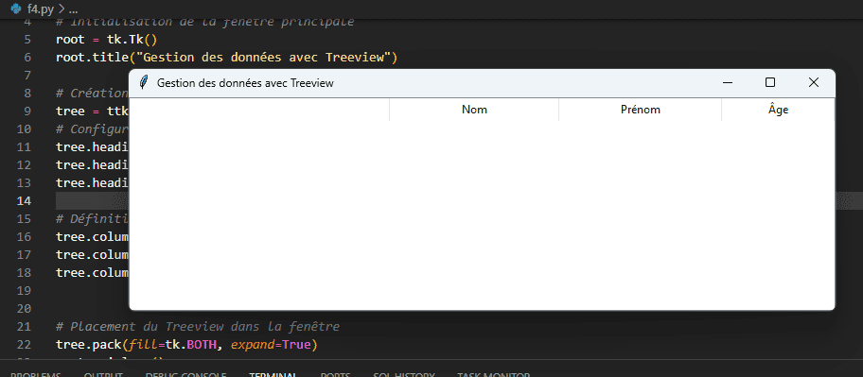Click the Tk window title text
Screen dimensions: 863x377
245,83
